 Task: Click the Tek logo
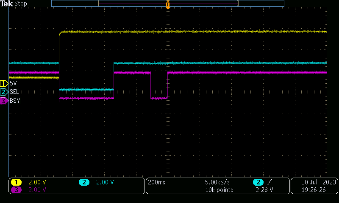pyautogui.click(x=7, y=3)
